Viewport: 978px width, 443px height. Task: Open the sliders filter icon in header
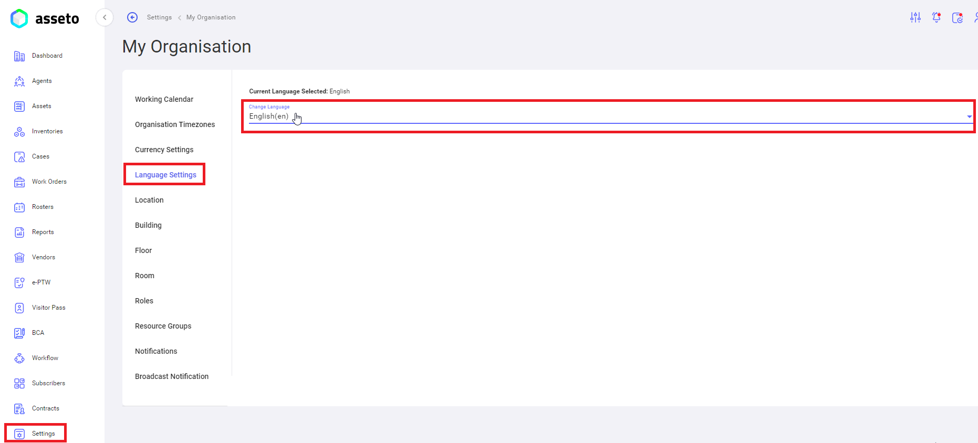pyautogui.click(x=915, y=17)
